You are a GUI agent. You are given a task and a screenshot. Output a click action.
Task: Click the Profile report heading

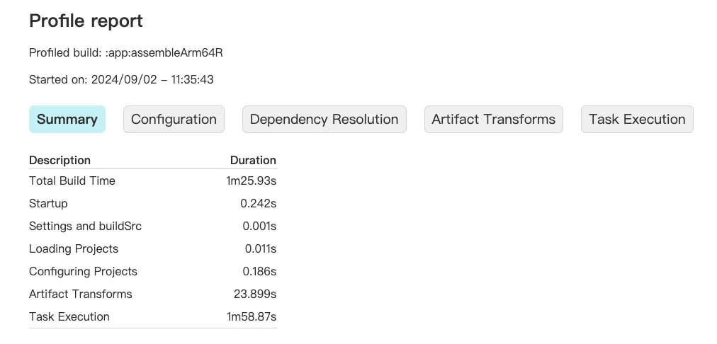click(86, 21)
